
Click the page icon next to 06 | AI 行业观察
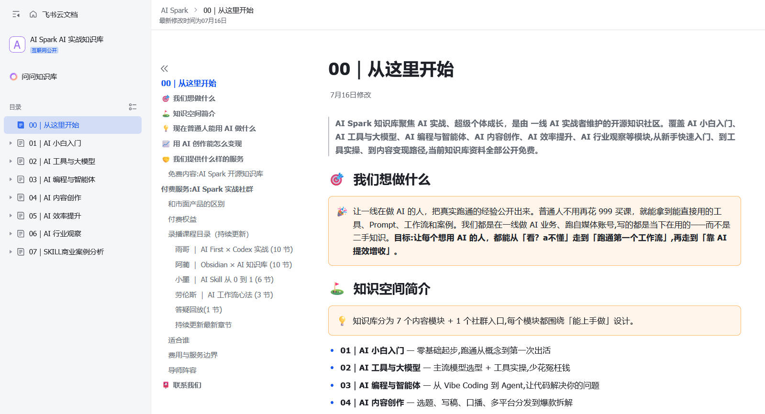(21, 234)
